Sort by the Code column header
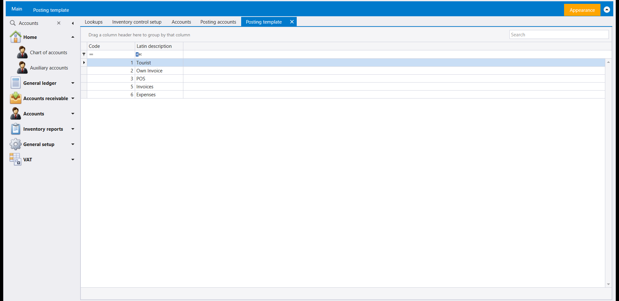This screenshot has height=301, width=619. point(111,46)
